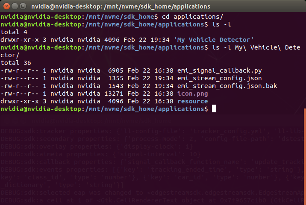Click the file size 13271 value
Screen dimensions: 306x205
point(114,94)
